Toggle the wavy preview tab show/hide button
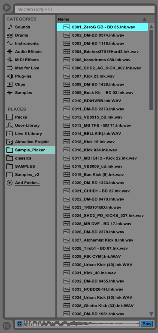Image resolution: width=158 pixels, height=333 pixels. tap(6, 326)
